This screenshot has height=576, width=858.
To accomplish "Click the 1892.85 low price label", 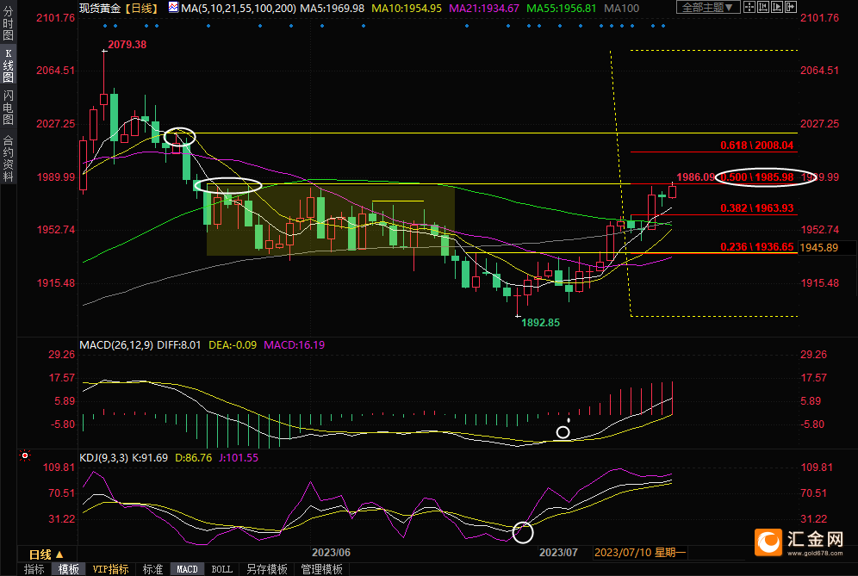I will point(541,323).
